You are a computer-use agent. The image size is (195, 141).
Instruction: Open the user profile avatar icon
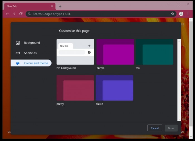[x=181, y=14]
